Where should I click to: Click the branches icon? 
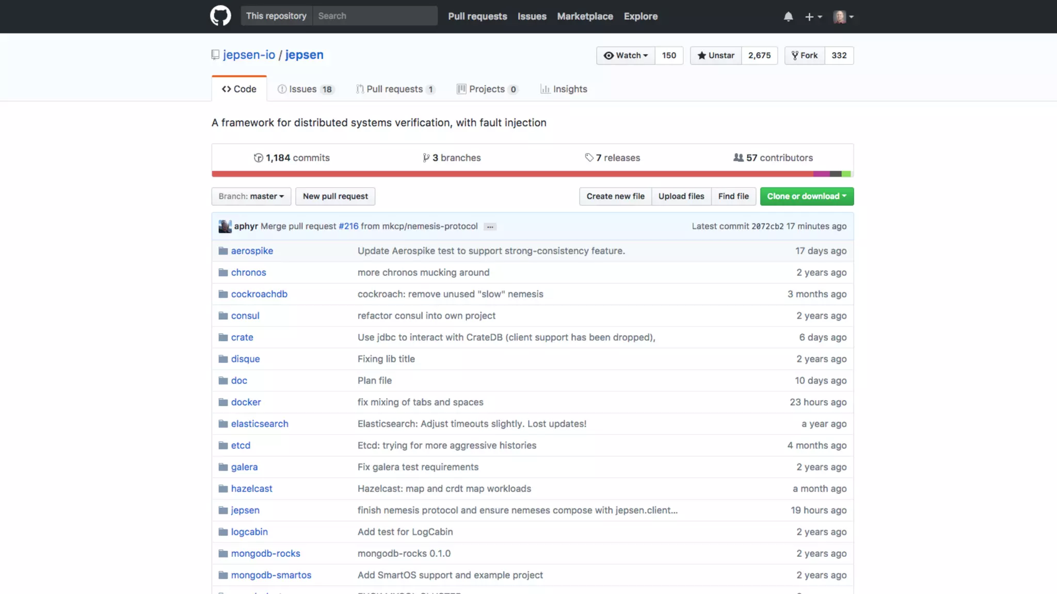click(x=426, y=158)
